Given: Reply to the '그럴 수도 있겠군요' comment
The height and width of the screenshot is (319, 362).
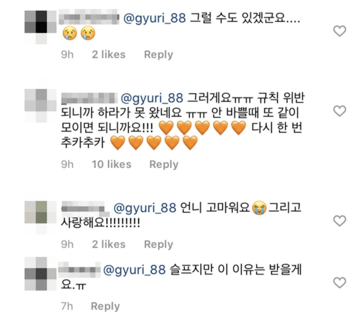Looking at the screenshot, I should pos(158,55).
